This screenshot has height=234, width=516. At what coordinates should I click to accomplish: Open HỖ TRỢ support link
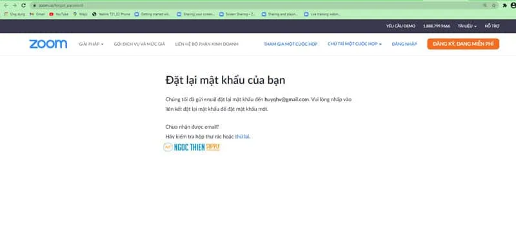[x=492, y=26]
